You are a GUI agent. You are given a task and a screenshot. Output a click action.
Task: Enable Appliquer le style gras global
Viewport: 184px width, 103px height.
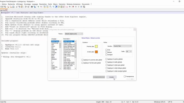pos(106,65)
